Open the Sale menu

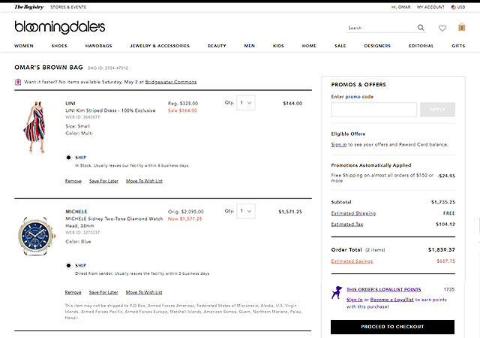click(340, 46)
